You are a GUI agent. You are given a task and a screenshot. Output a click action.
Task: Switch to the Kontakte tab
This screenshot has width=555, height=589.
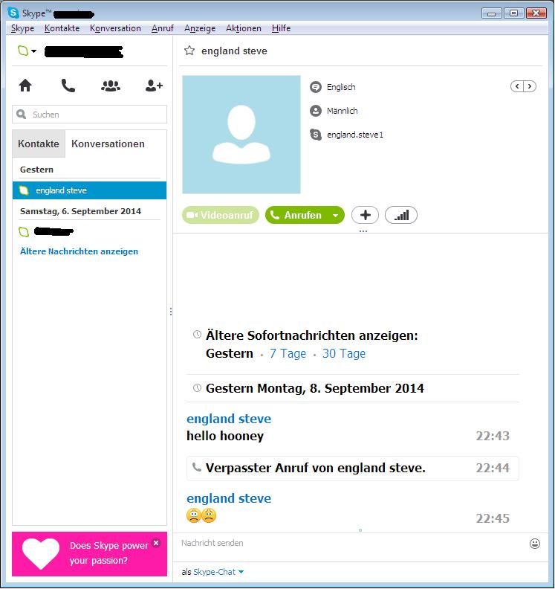coord(39,144)
